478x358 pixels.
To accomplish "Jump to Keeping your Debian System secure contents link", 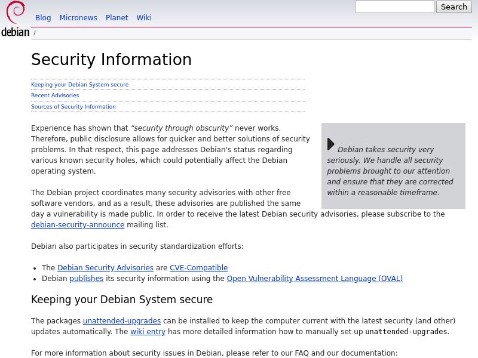I will (79, 85).
